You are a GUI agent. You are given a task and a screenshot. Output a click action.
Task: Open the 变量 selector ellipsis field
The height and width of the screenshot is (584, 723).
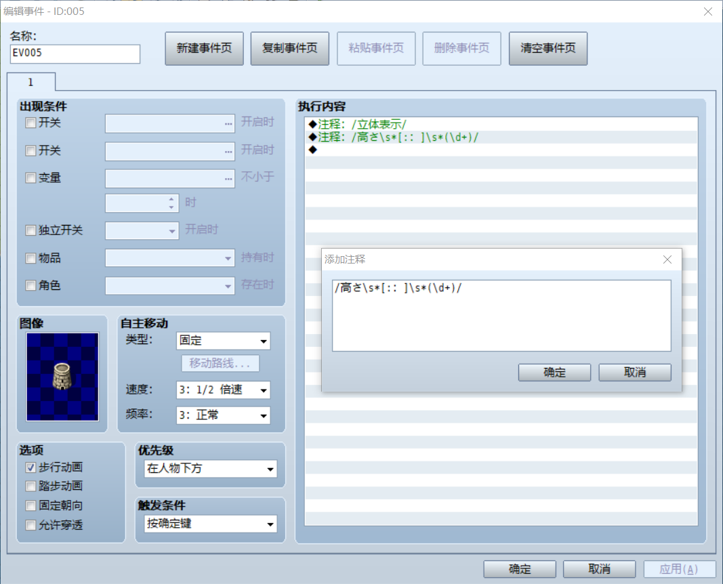170,179
